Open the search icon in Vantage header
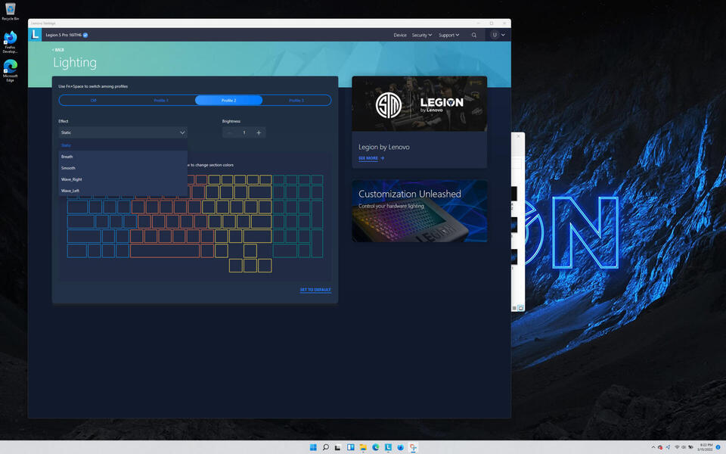This screenshot has height=454, width=726. pos(473,36)
